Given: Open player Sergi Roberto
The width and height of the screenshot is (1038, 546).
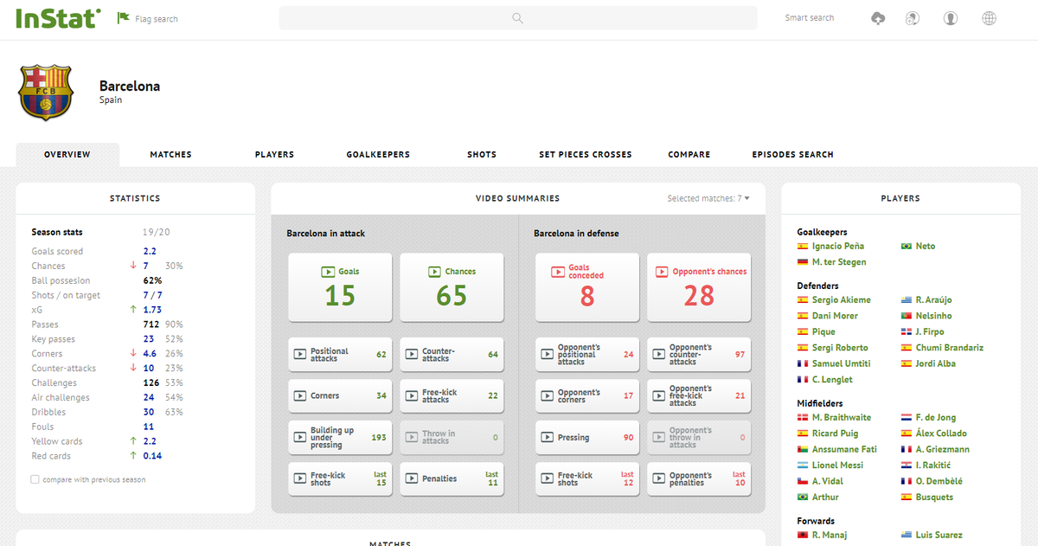Looking at the screenshot, I should click(x=840, y=348).
